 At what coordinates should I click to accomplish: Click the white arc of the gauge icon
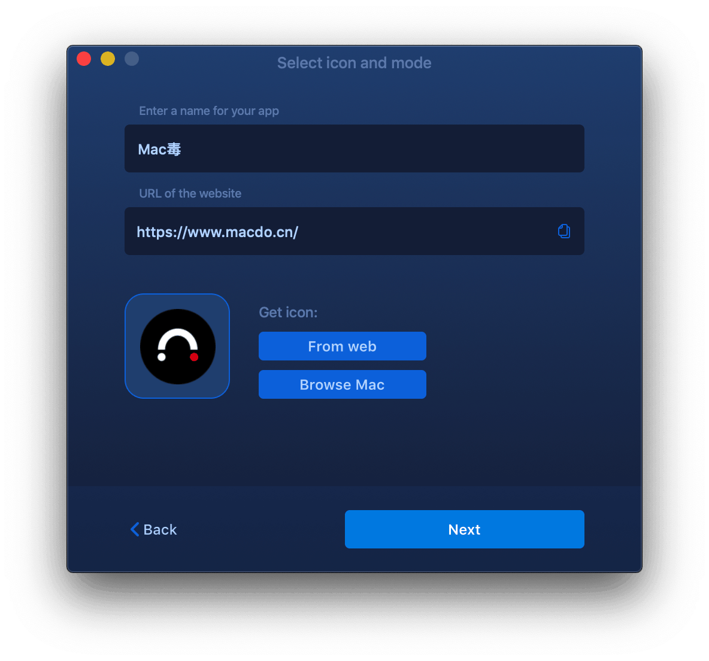point(177,337)
